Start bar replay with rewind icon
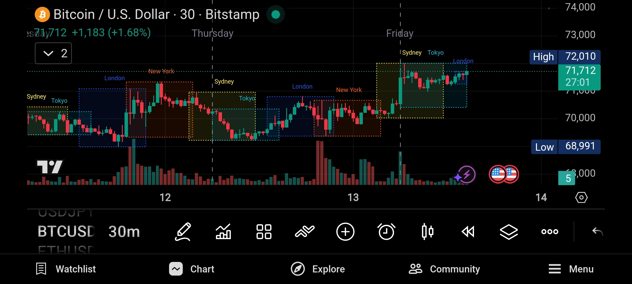632x284 pixels. pos(468,232)
